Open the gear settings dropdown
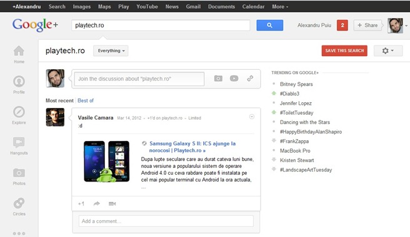This screenshot has height=237, width=410. coord(388,51)
